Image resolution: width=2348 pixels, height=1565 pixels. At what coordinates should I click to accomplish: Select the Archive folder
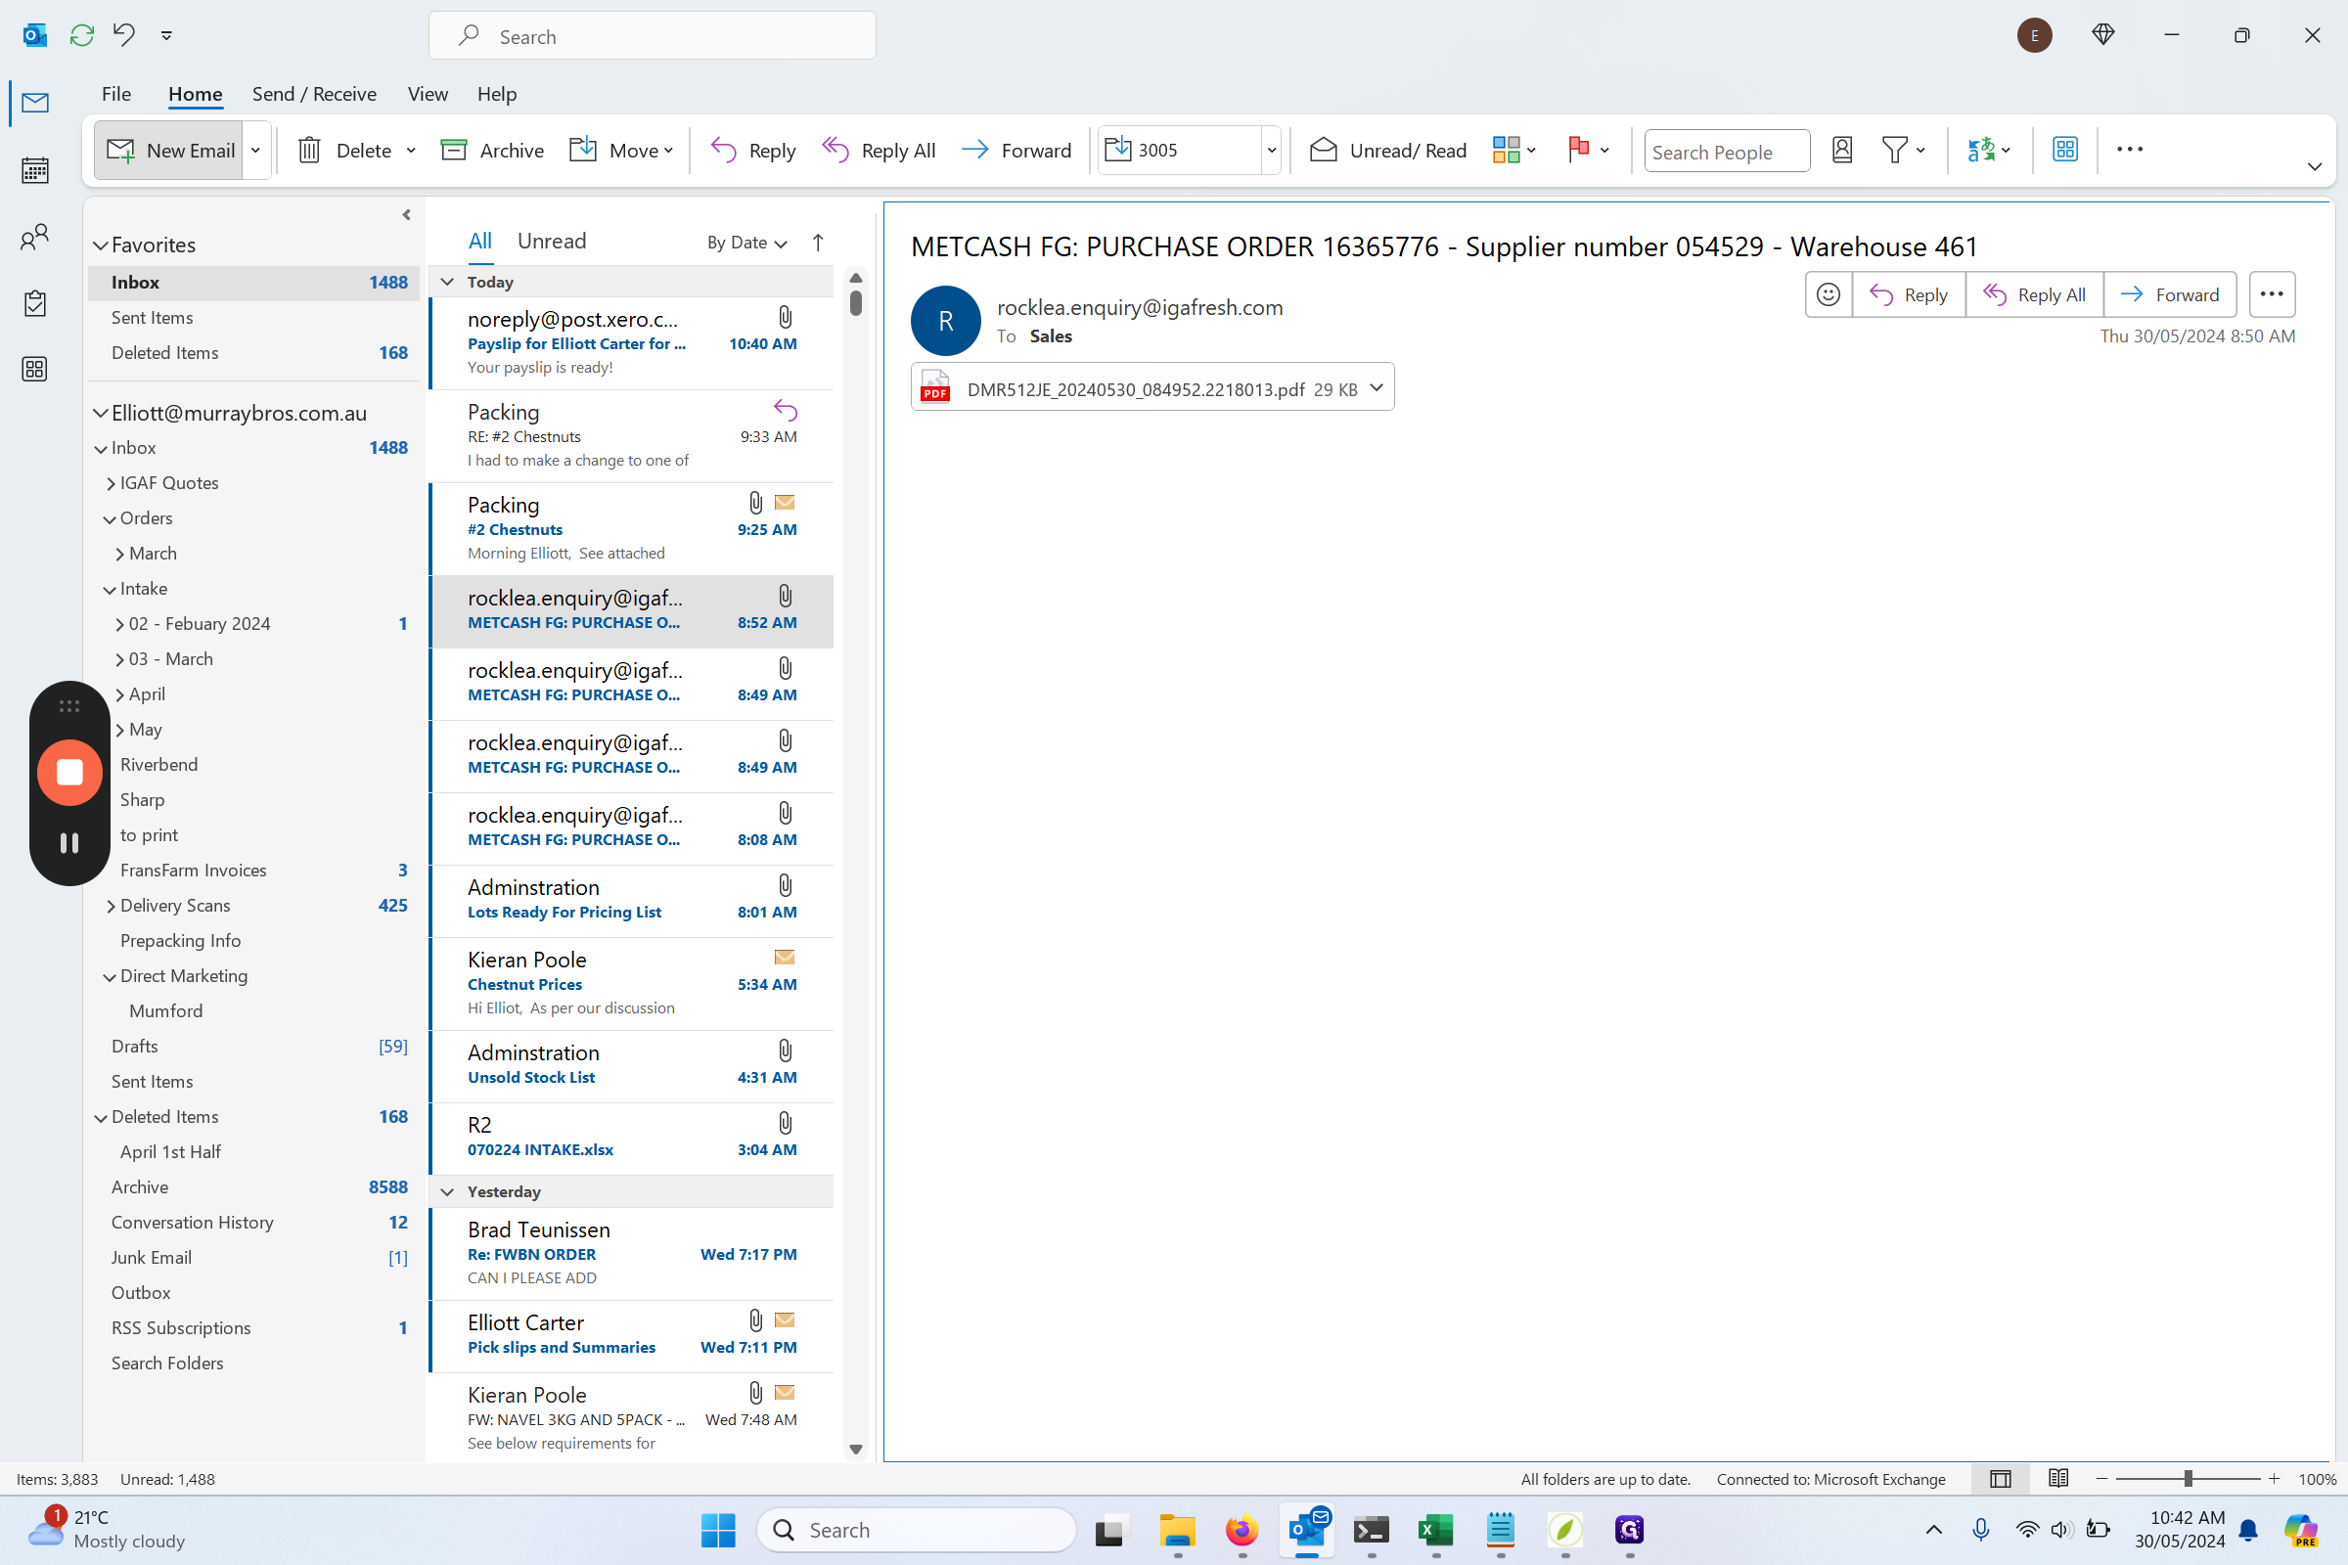tap(254, 1186)
